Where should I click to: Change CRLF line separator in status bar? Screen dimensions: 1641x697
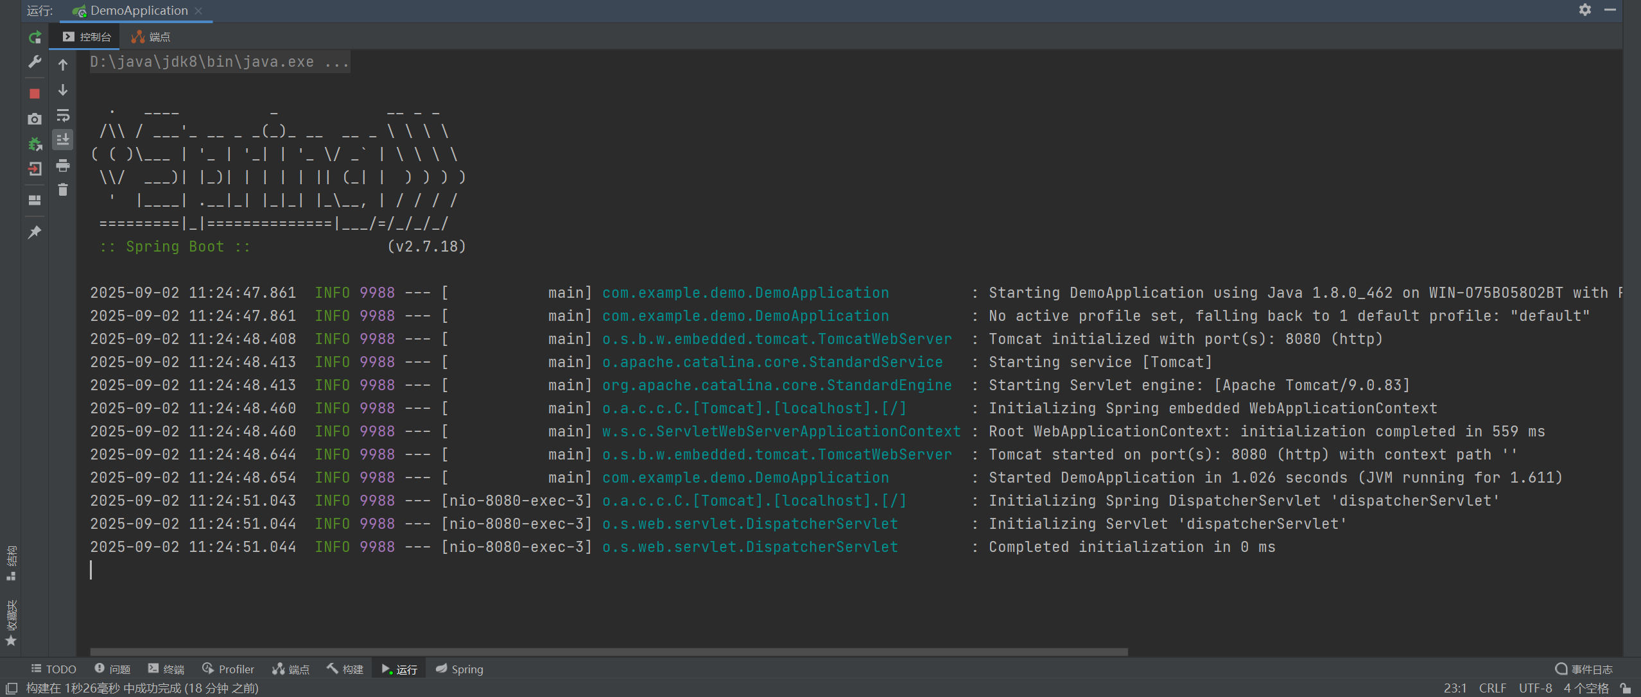[x=1493, y=688]
